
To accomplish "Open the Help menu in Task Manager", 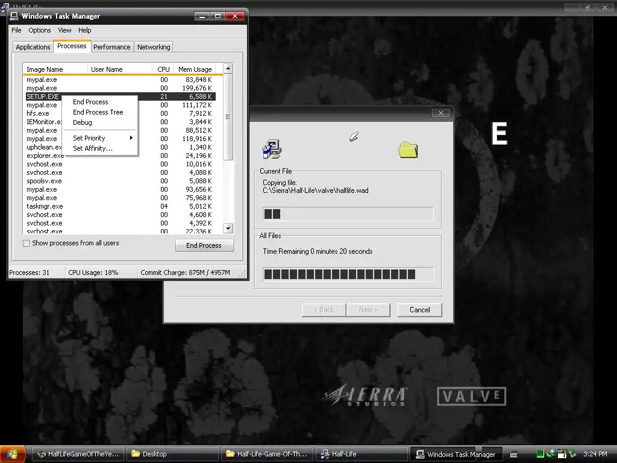I will [84, 30].
